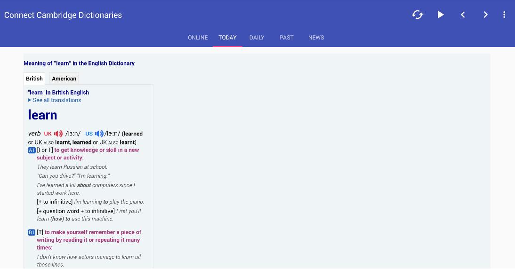Click example "I'm learning to play the piano."
This screenshot has height=269, width=515.
(x=109, y=202)
